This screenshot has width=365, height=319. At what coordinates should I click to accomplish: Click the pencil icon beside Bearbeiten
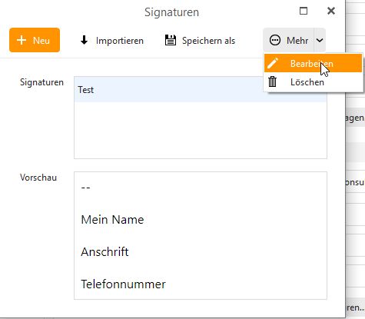[273, 63]
